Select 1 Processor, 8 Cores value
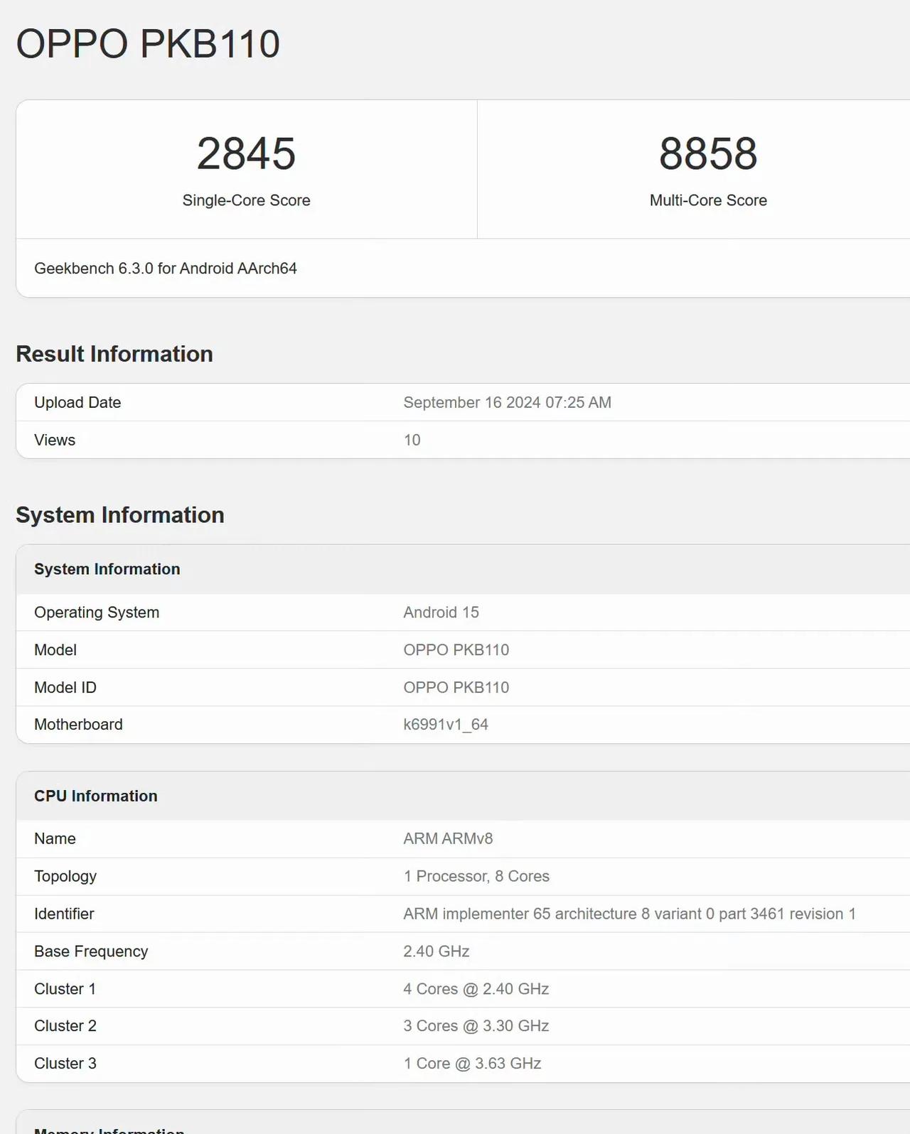 click(476, 876)
